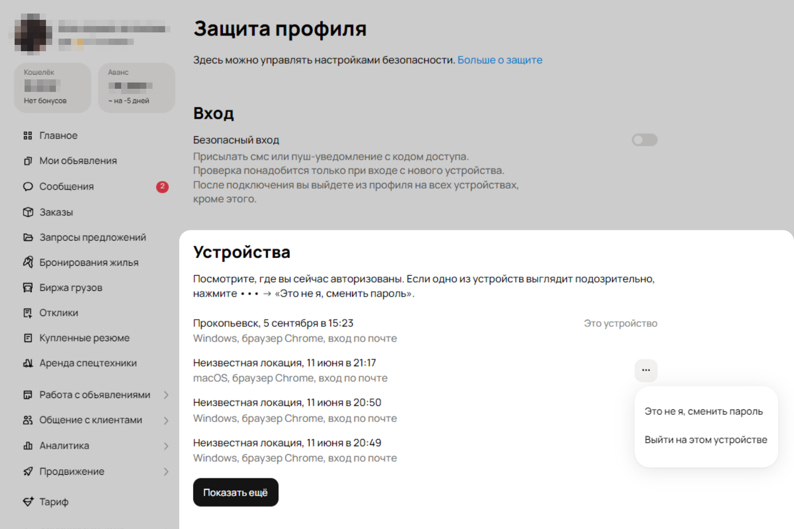Click the Показать ещё button

click(236, 492)
